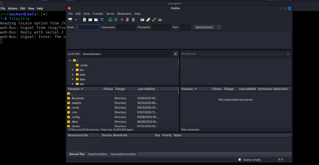Click the Last modified column header
This screenshot has height=165, width=319.
point(146,89)
